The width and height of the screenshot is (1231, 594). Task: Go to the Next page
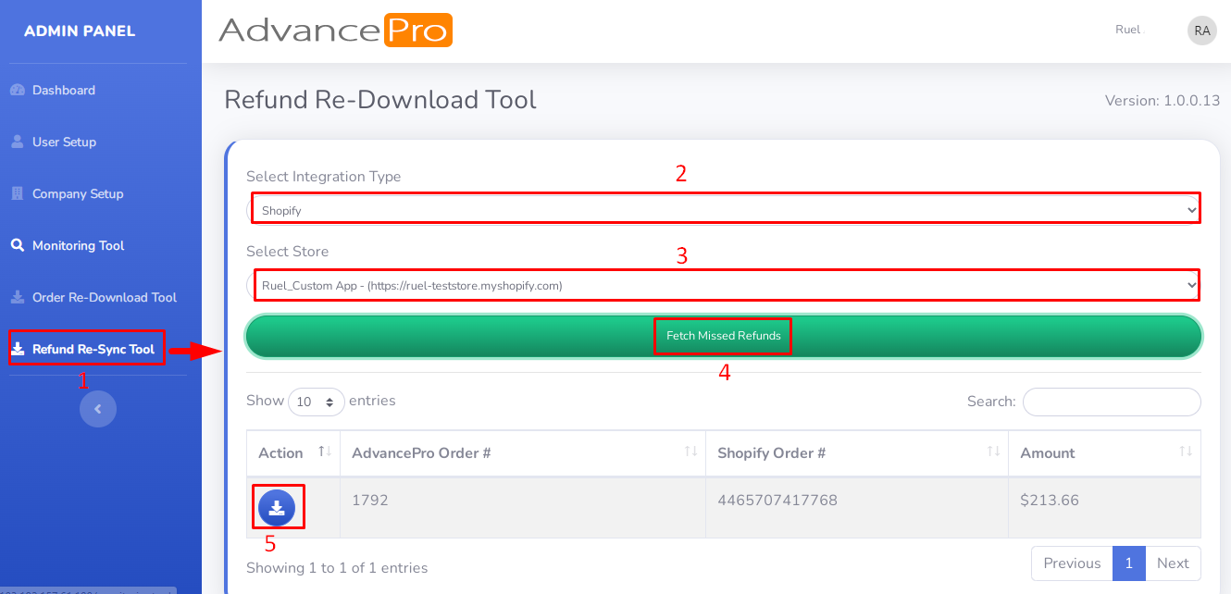pyautogui.click(x=1173, y=563)
